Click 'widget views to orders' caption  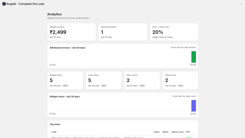(163, 37)
